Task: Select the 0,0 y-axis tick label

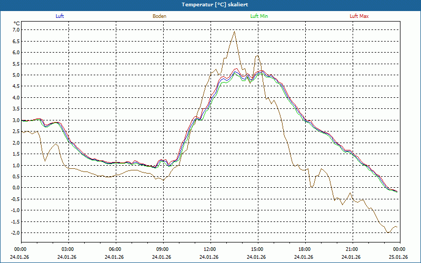Action: [x=15, y=188]
